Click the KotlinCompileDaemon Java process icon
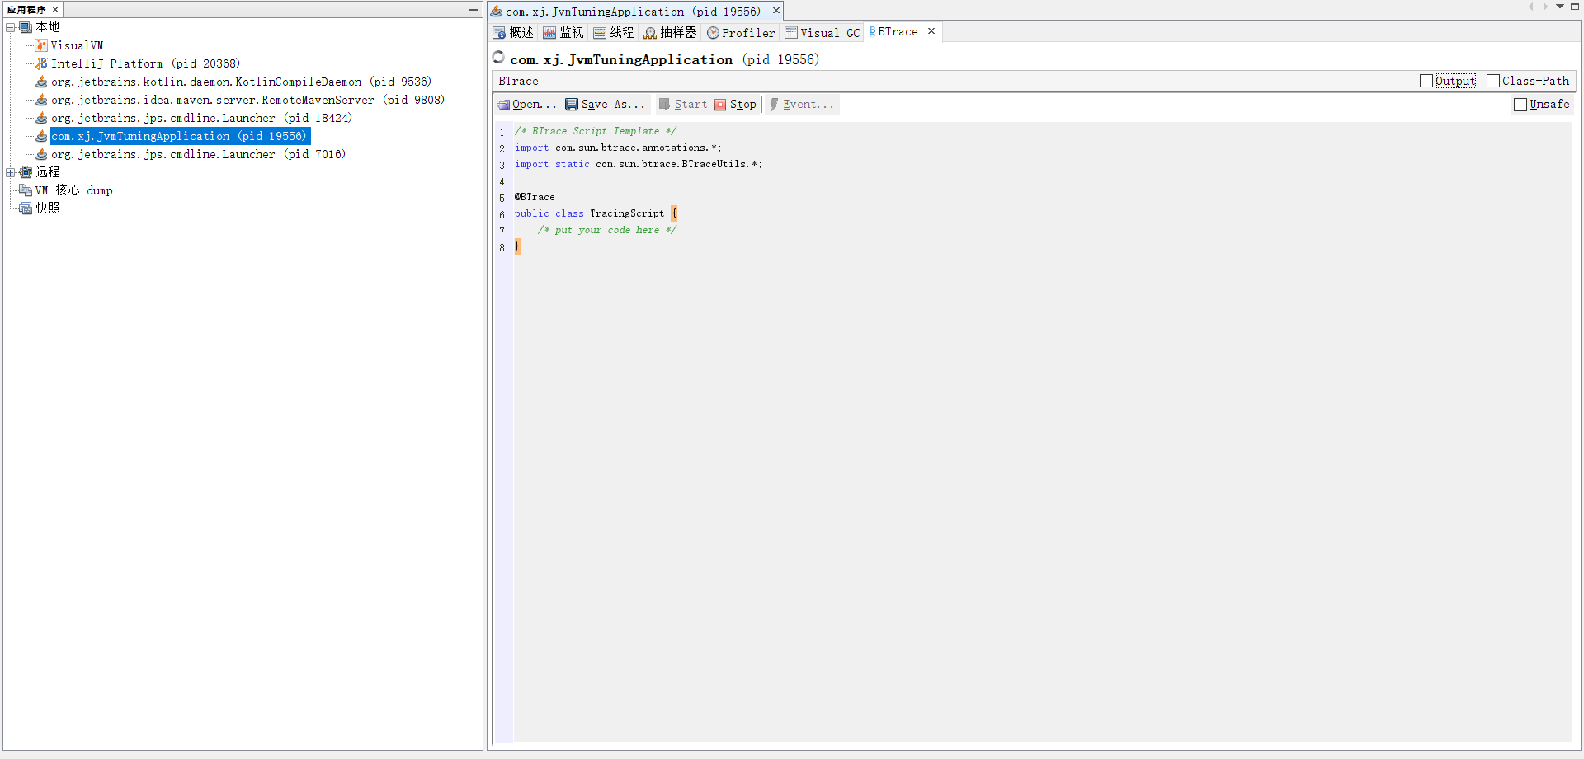The image size is (1584, 759). (x=41, y=82)
